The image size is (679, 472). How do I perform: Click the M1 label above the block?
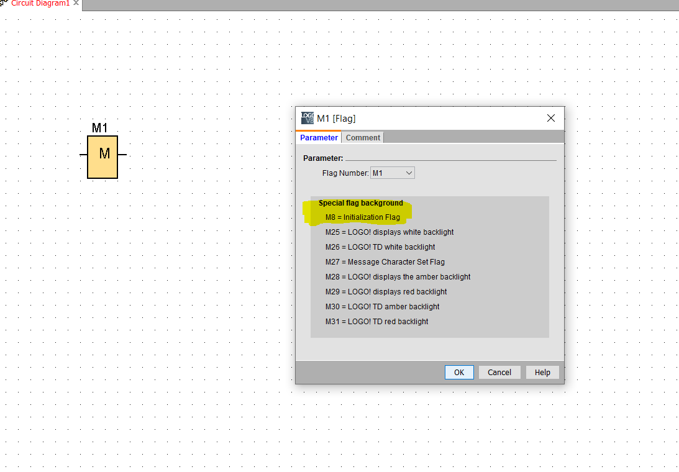click(99, 128)
